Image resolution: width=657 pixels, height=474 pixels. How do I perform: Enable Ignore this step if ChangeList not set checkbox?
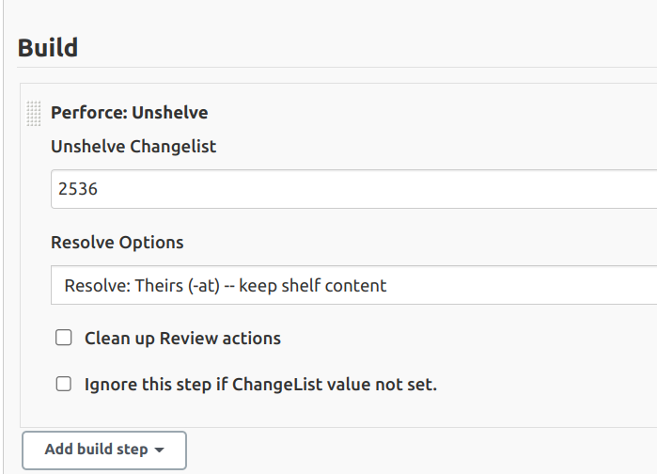[x=64, y=384]
